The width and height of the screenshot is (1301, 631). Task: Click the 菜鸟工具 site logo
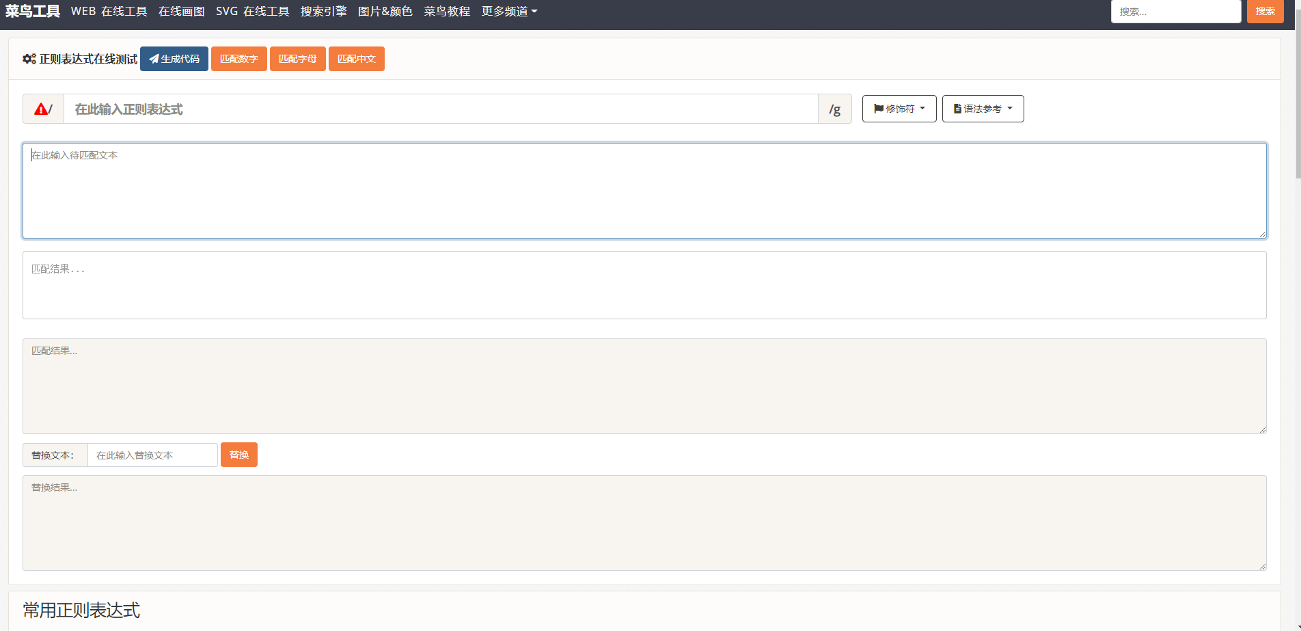tap(32, 12)
